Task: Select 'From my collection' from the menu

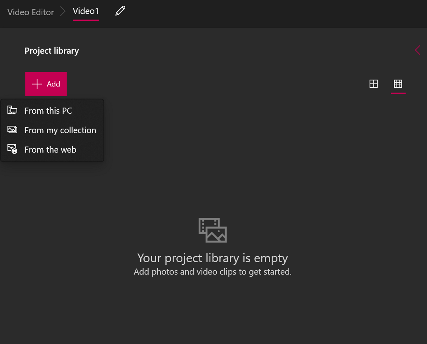Action: tap(60, 130)
